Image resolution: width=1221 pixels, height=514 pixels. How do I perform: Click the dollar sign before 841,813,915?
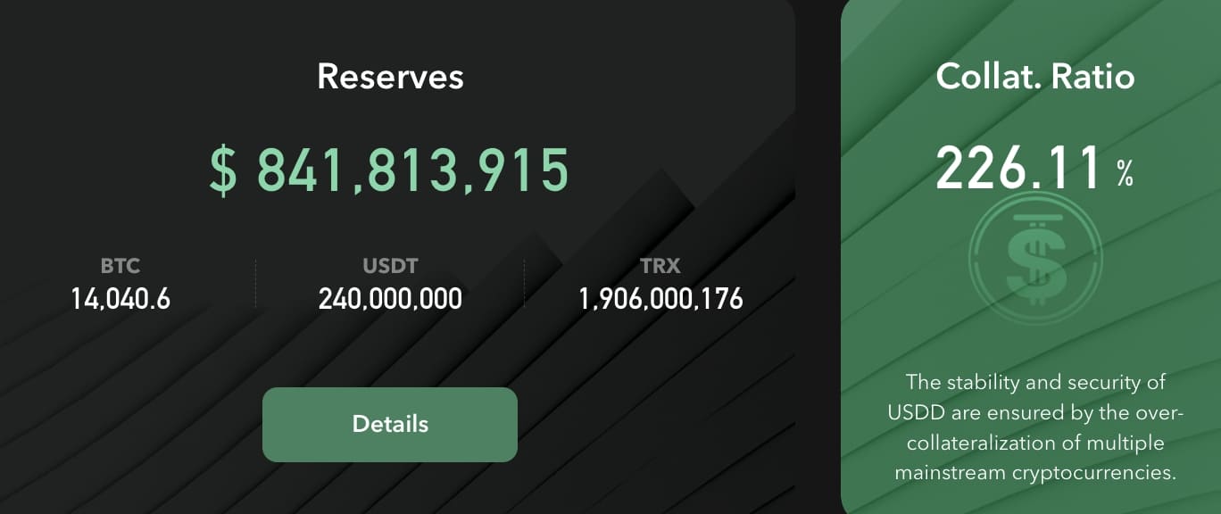[x=223, y=170]
